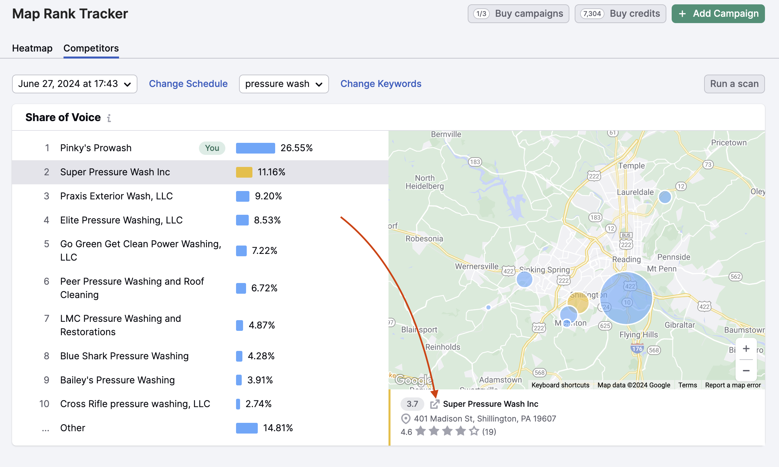Click the large blue bubble near Reading
Screen dimensions: 779x467
click(x=626, y=298)
